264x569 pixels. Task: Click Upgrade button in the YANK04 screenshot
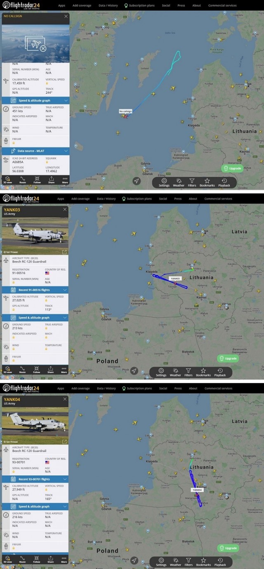[227, 548]
